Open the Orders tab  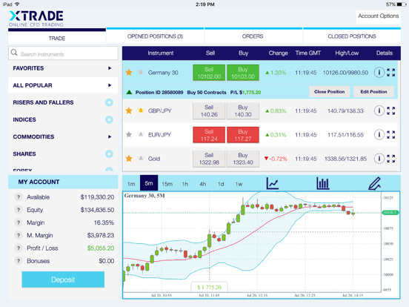(x=253, y=36)
